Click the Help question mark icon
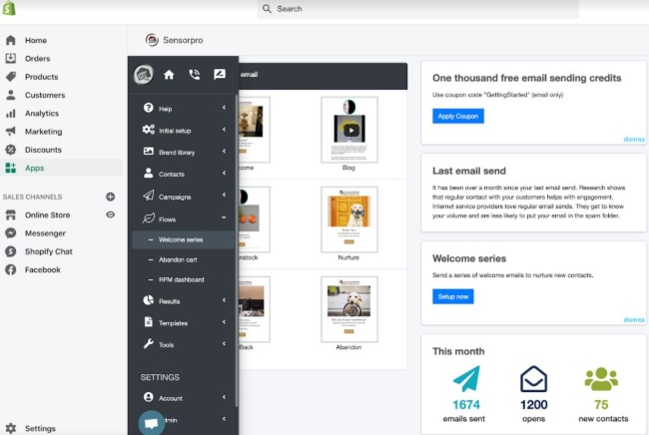 pyautogui.click(x=148, y=108)
